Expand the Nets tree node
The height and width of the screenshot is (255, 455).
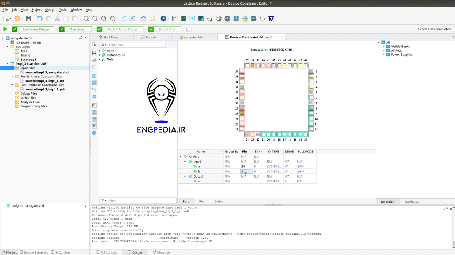tap(100, 59)
